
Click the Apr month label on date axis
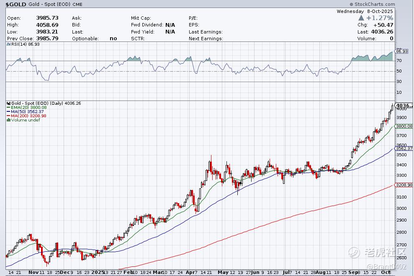pos(190,272)
